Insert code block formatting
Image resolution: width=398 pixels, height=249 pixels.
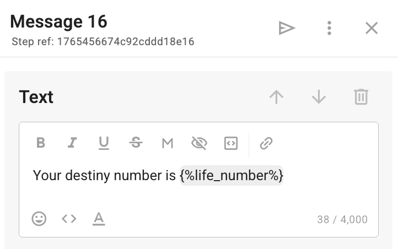[x=231, y=143]
